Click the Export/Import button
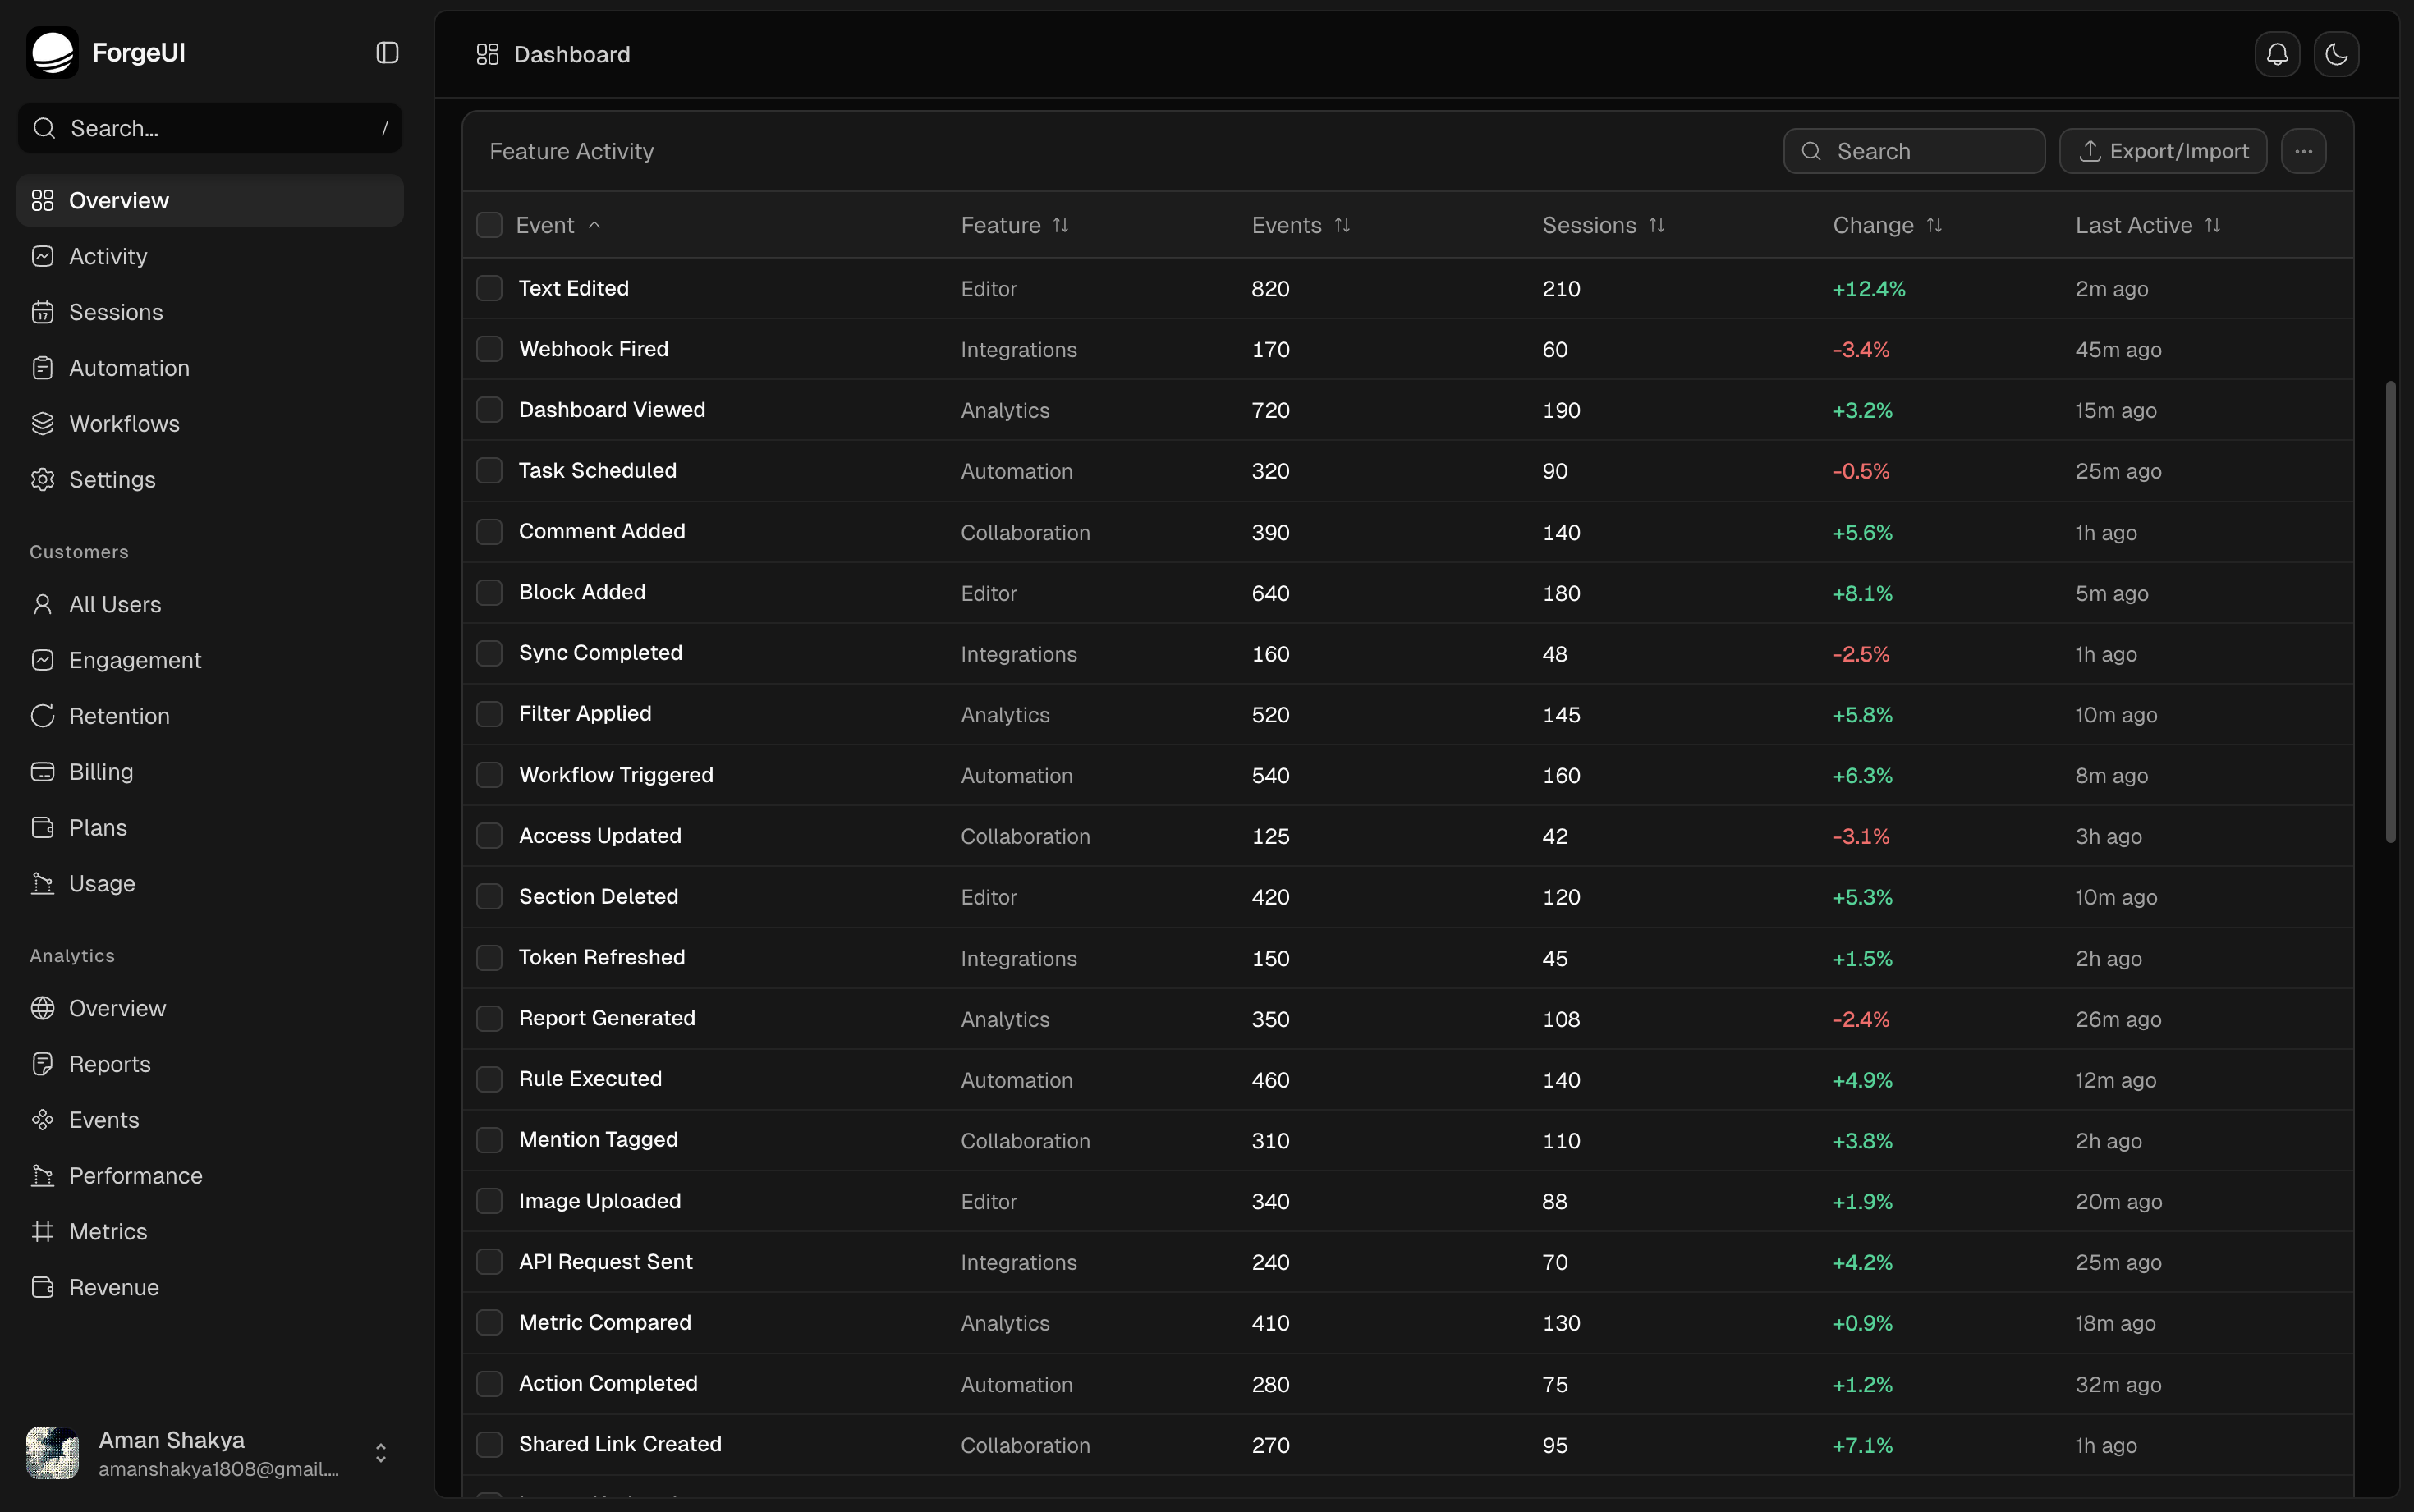 click(2163, 150)
